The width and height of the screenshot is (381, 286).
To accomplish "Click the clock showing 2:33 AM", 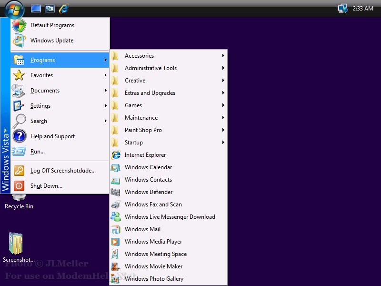I will (362, 9).
